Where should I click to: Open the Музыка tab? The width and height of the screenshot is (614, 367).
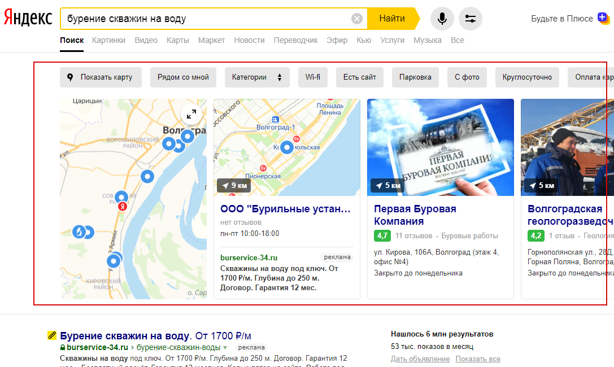click(428, 40)
